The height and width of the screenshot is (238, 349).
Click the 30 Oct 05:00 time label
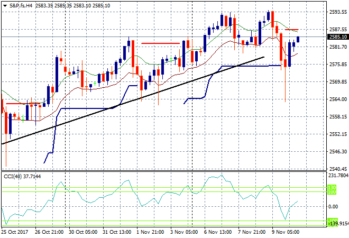click(x=83, y=232)
